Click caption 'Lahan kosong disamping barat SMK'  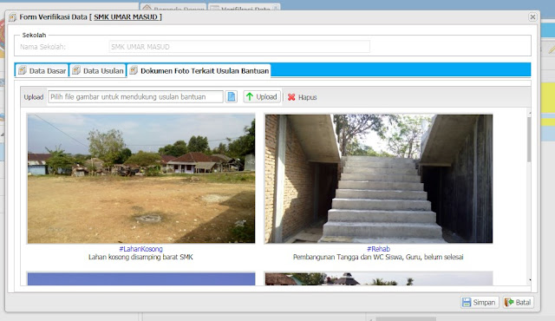(140, 257)
